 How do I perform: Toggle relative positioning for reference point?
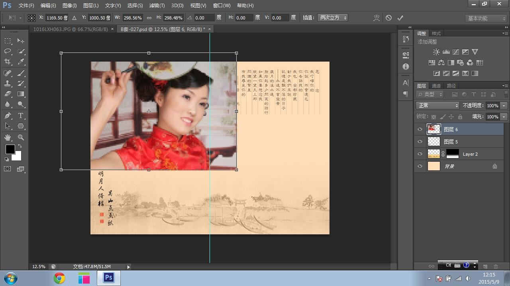coord(74,18)
